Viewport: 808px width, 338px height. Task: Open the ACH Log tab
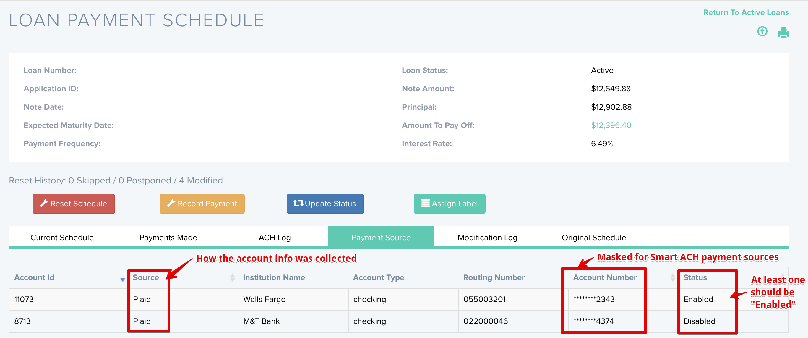point(275,237)
